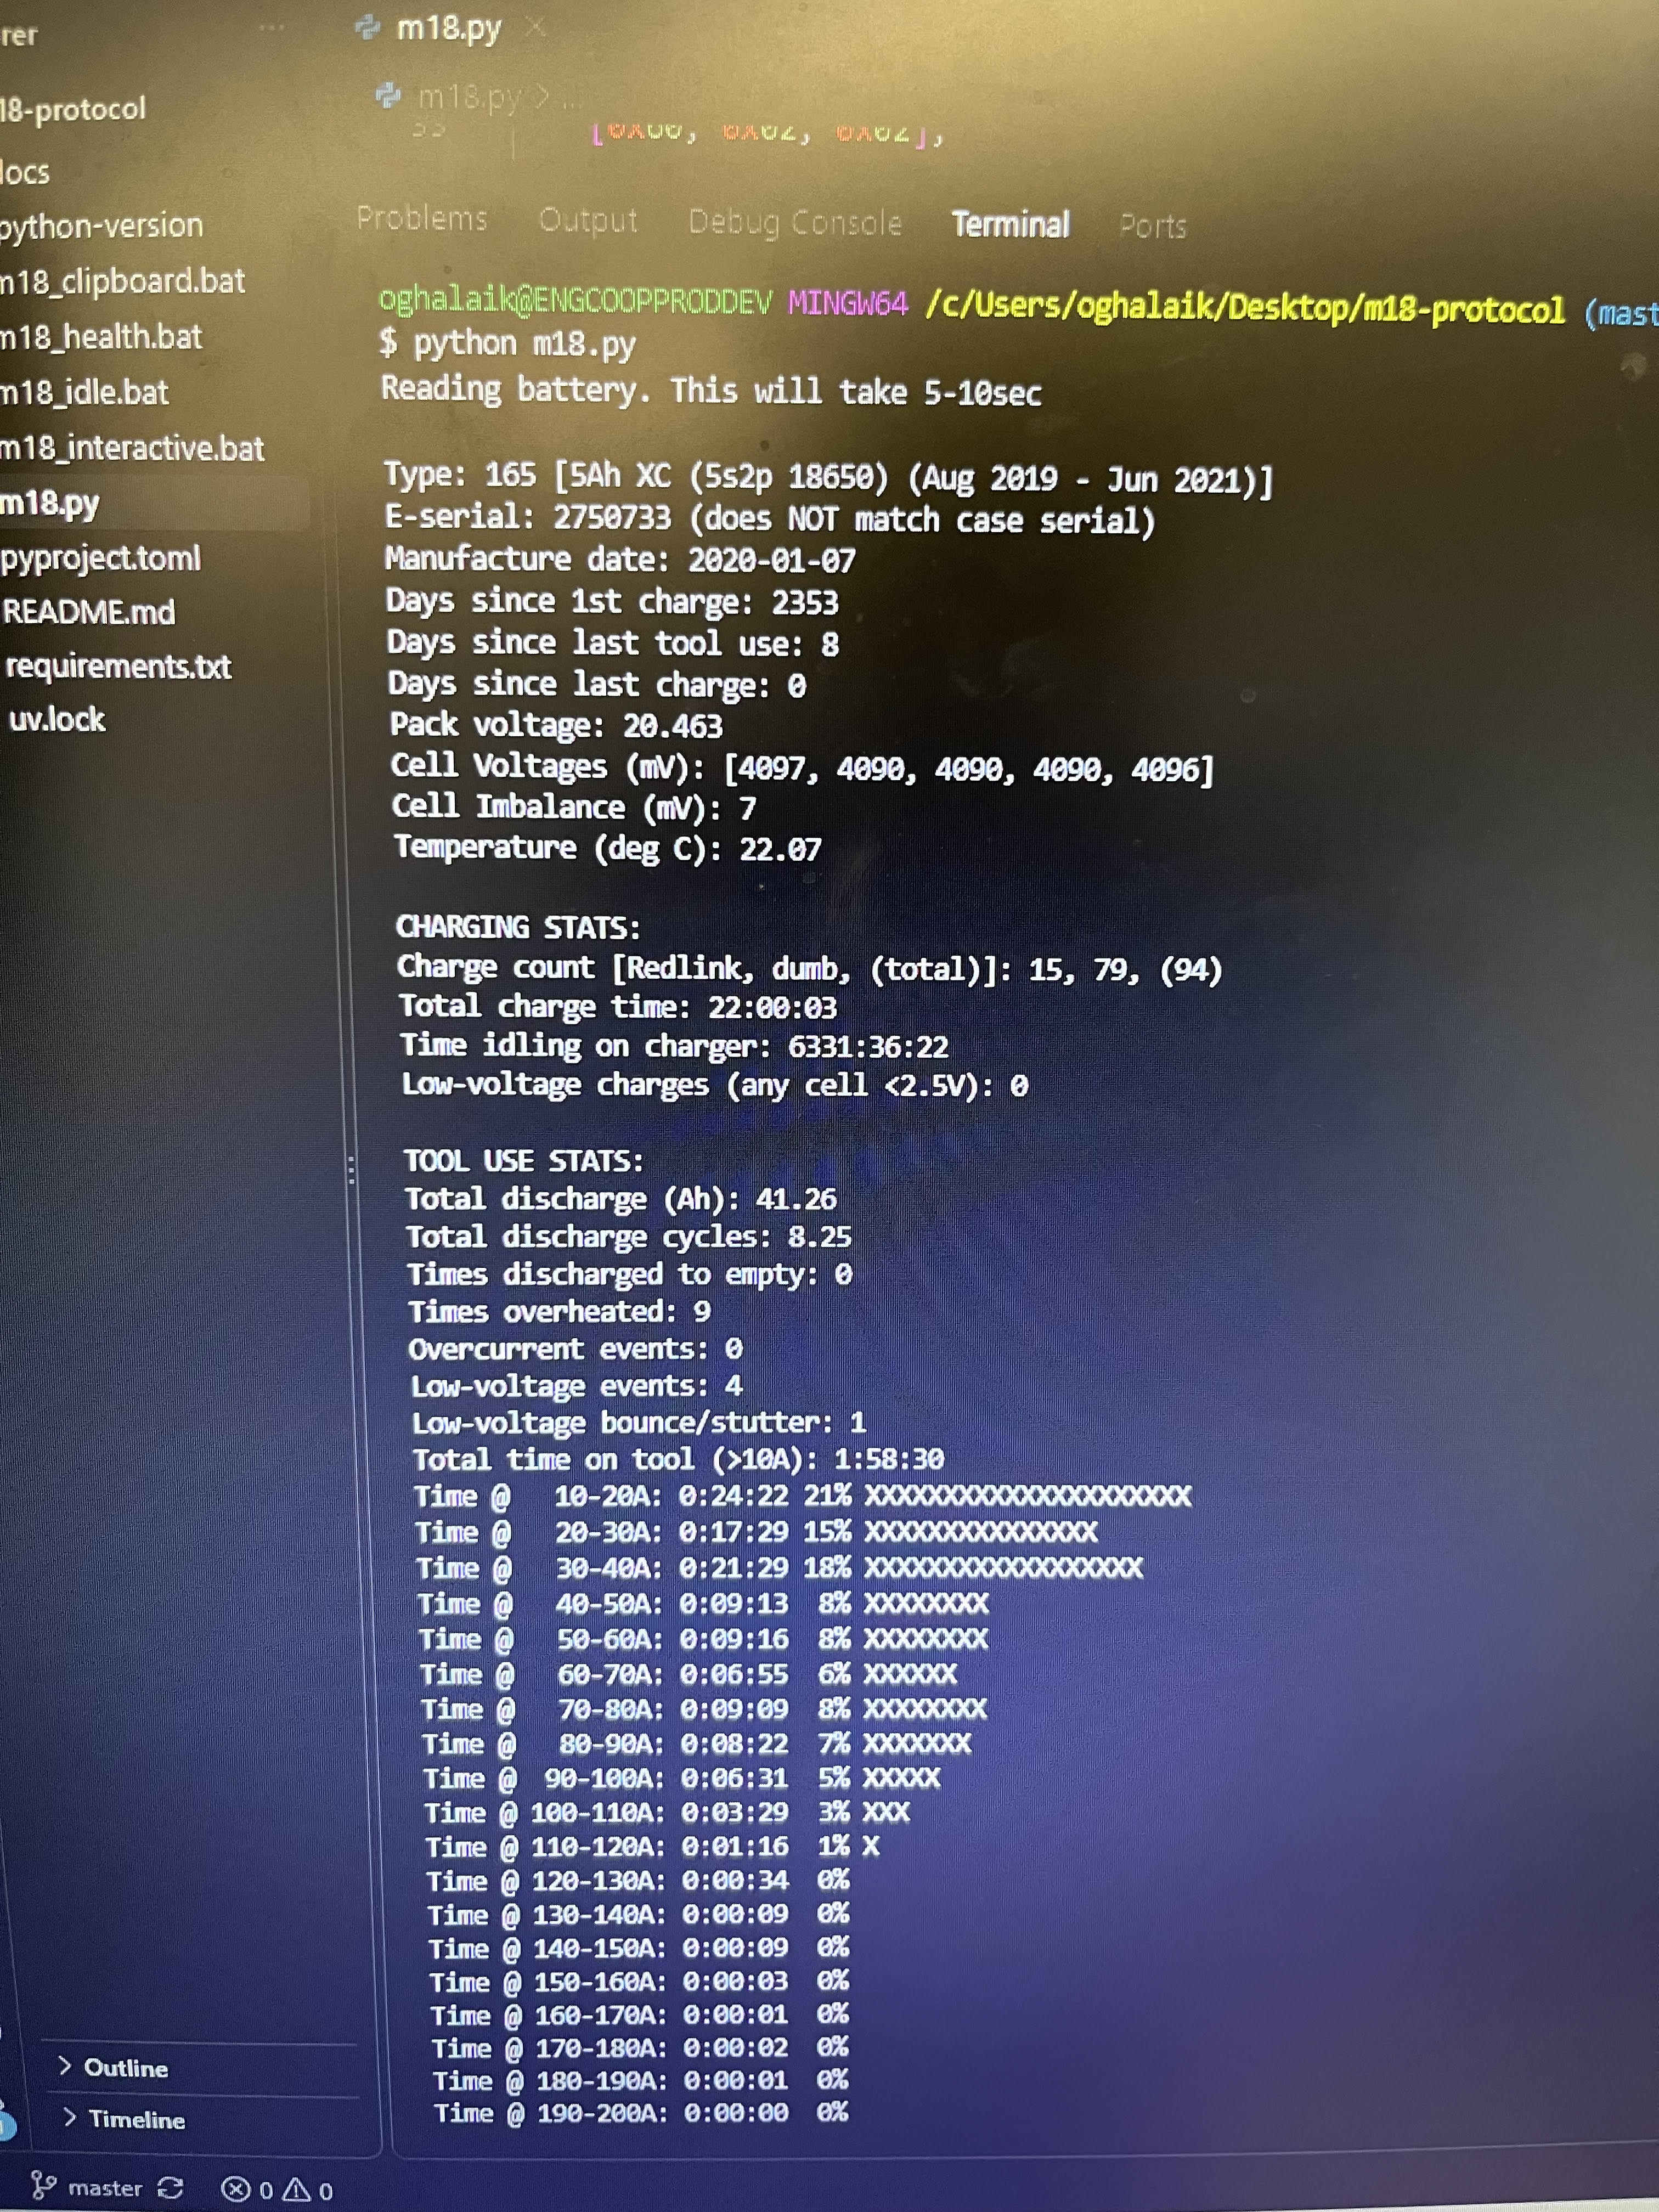This screenshot has height=2212, width=1659.
Task: Open m18_interactive.bat file
Action: (x=132, y=448)
